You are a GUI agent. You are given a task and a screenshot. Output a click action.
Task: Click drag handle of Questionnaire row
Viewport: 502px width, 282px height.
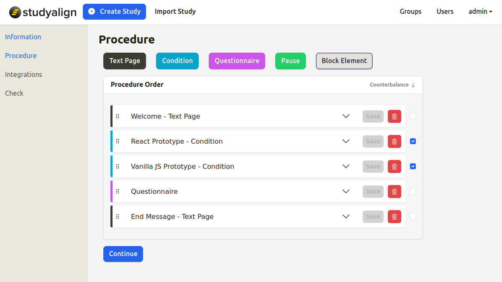click(118, 191)
